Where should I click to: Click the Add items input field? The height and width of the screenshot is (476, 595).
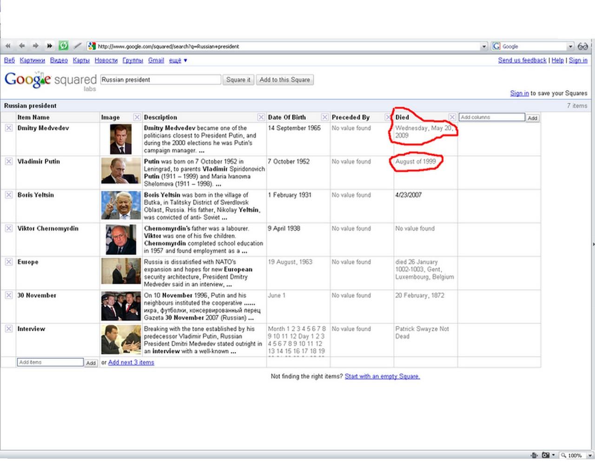51,362
